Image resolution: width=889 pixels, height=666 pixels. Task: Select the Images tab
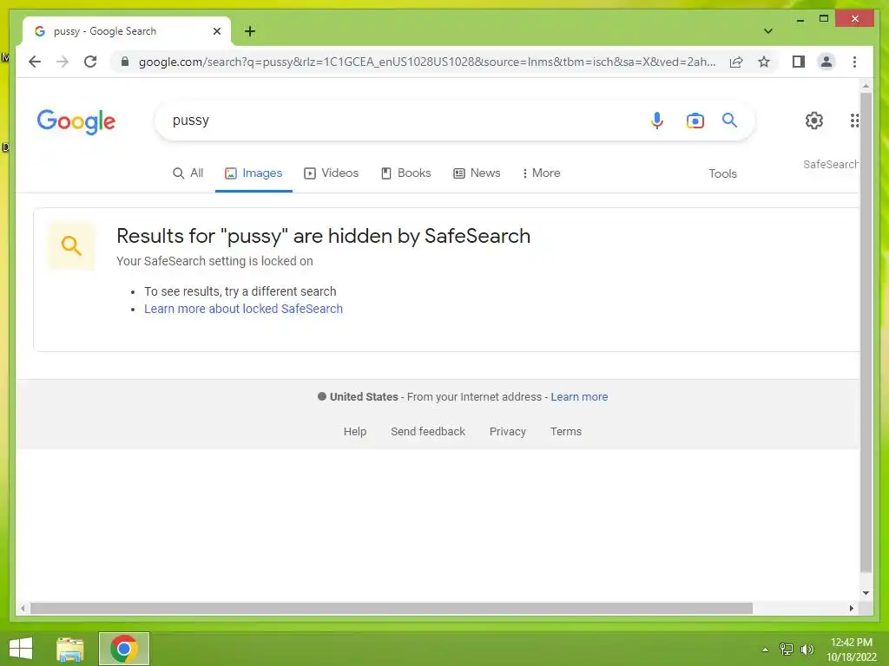click(x=254, y=173)
